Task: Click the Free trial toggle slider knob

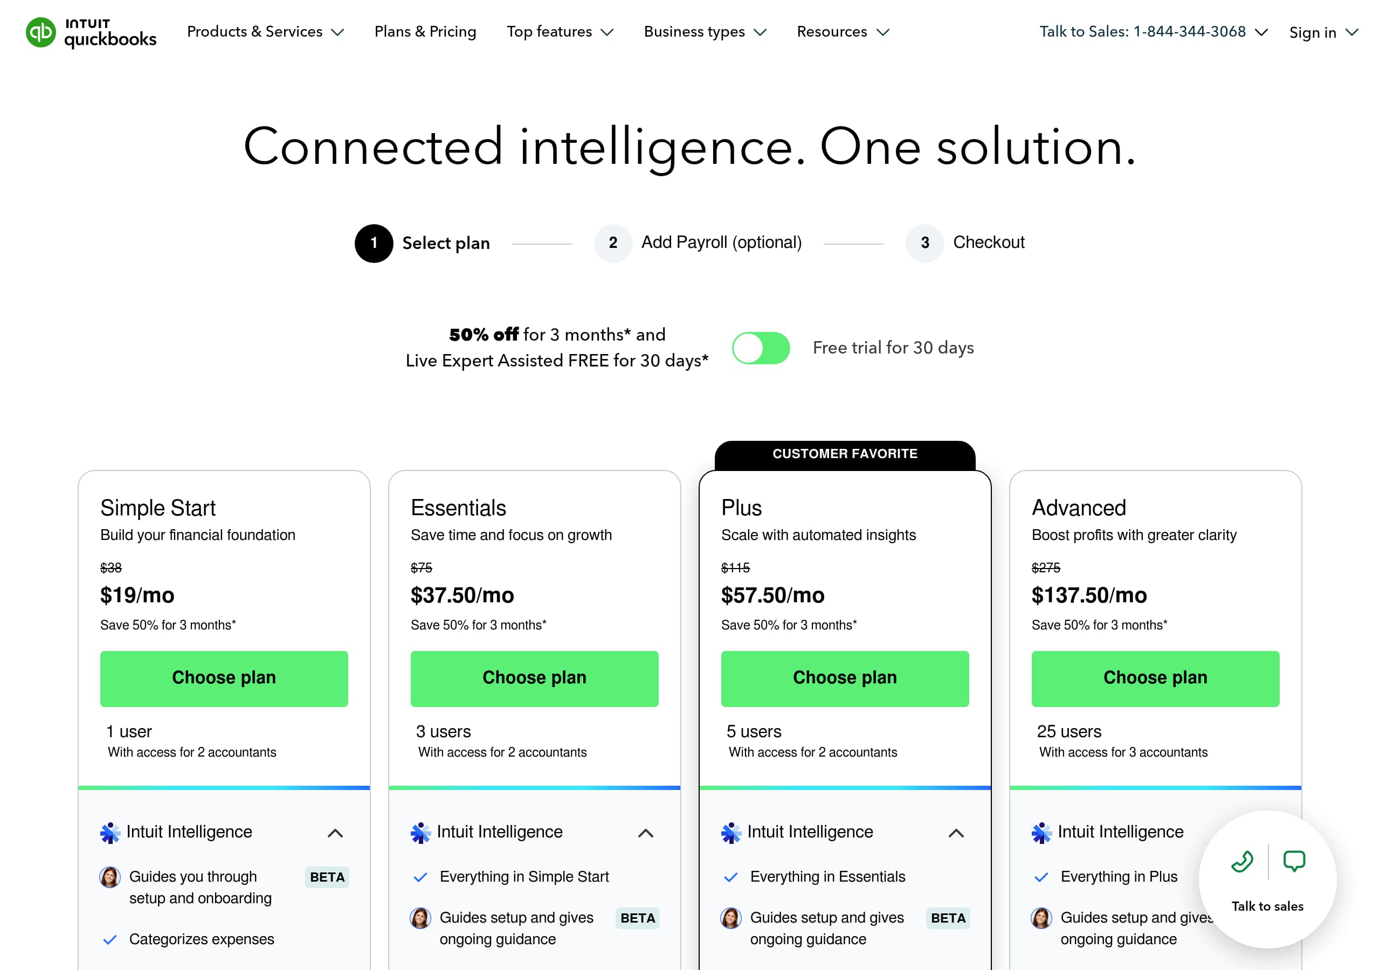Action: pos(747,348)
